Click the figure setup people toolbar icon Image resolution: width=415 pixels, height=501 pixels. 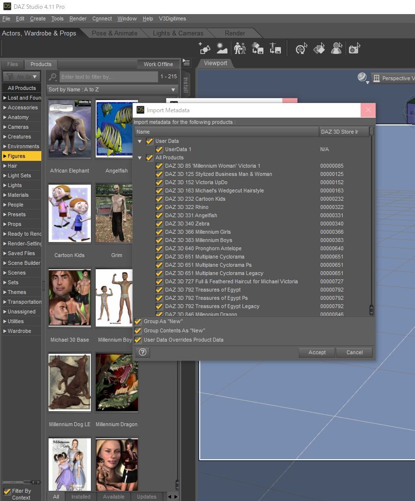[240, 48]
